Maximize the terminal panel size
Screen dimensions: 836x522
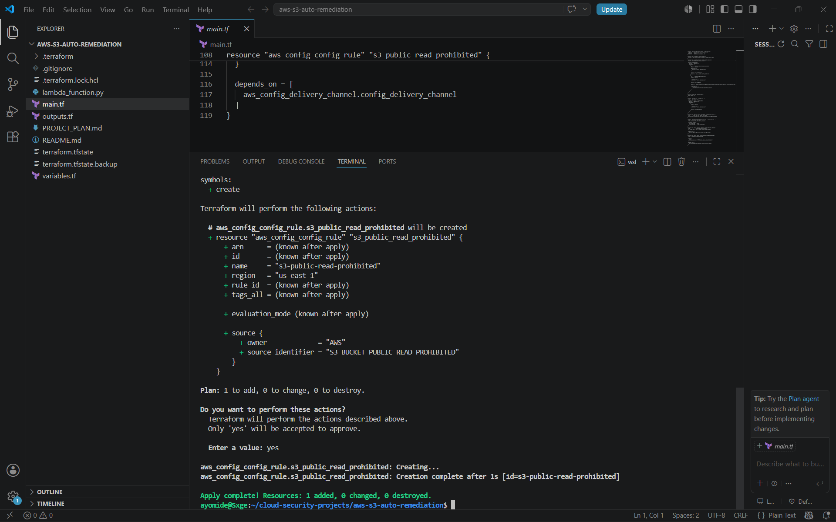717,161
